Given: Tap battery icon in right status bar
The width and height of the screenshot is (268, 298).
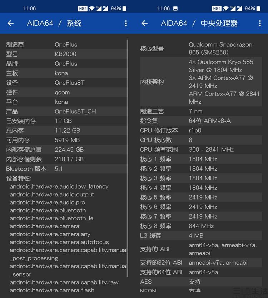Looking at the screenshot, I should (258, 8).
